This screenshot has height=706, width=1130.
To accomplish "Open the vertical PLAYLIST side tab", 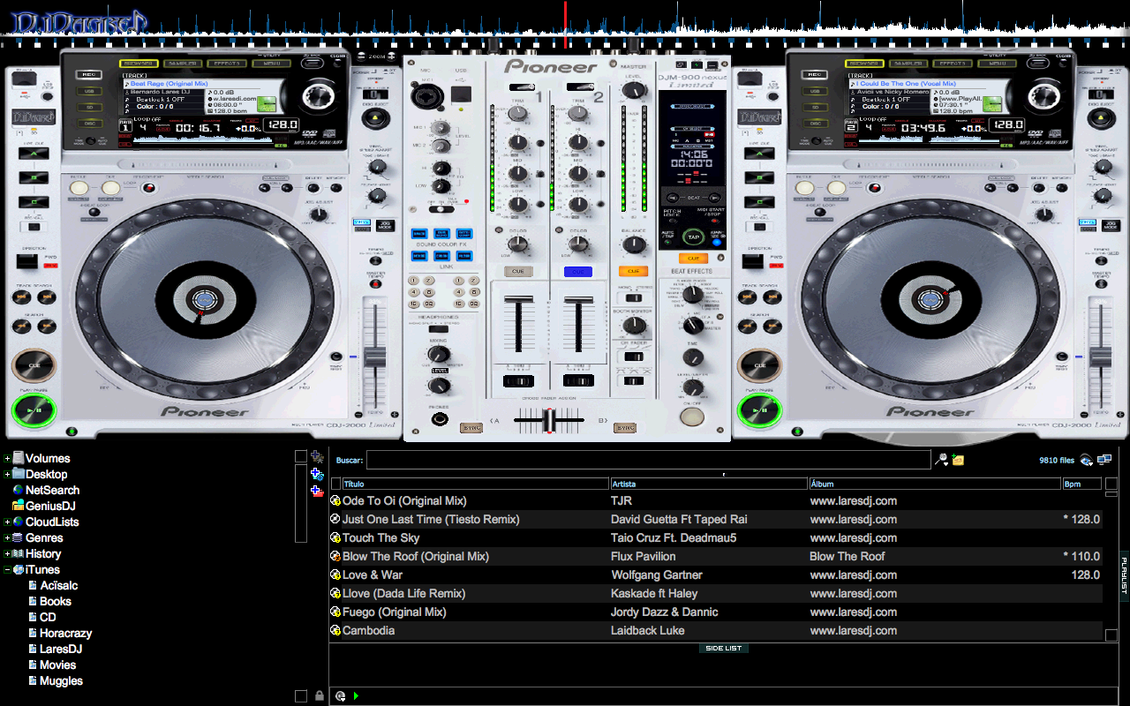I will tap(1124, 575).
